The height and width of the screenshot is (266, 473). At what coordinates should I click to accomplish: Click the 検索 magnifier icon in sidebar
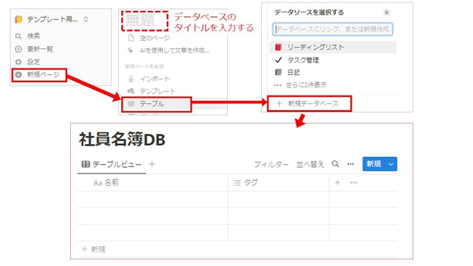[x=18, y=36]
